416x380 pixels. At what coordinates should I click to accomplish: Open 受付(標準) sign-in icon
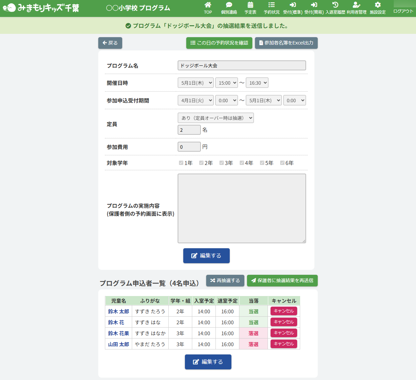coord(292,5)
